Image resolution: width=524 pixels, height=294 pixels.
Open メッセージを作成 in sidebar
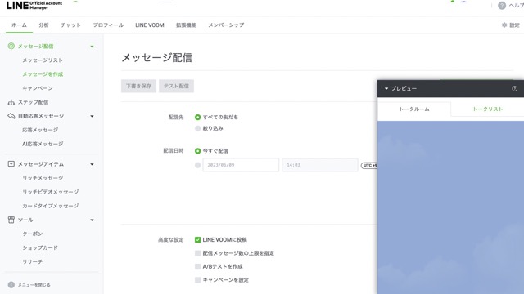(x=43, y=74)
